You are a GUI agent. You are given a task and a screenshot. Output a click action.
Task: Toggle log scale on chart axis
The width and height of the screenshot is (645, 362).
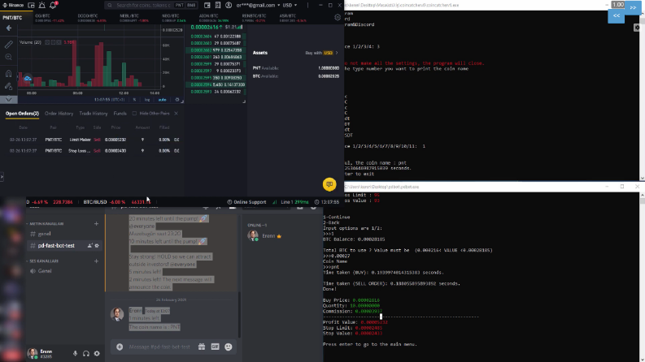pos(147,100)
